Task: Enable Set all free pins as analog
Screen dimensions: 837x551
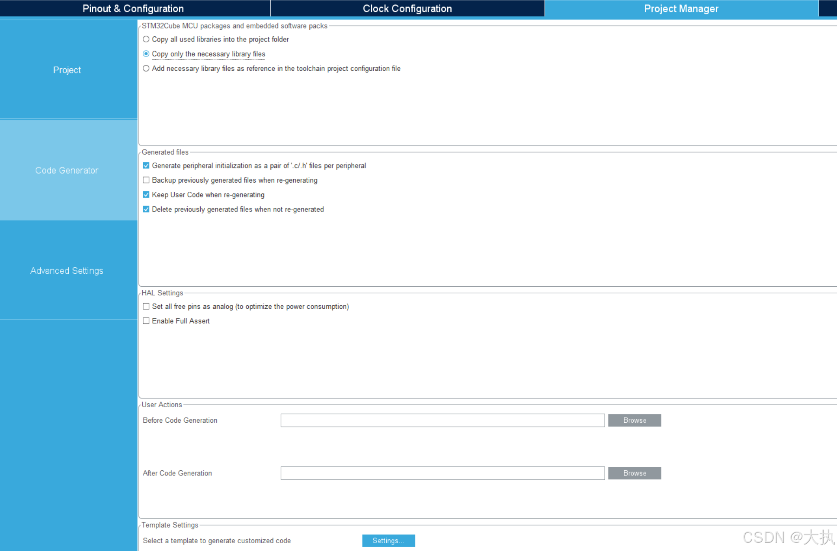Action: (146, 307)
